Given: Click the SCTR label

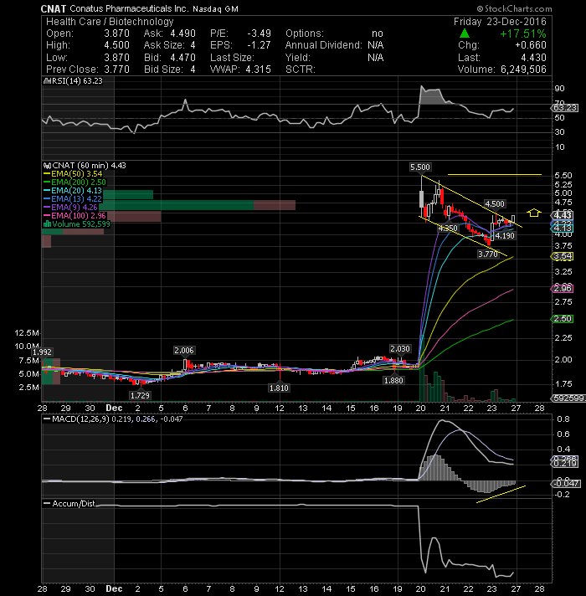Looking at the screenshot, I should pyautogui.click(x=301, y=69).
